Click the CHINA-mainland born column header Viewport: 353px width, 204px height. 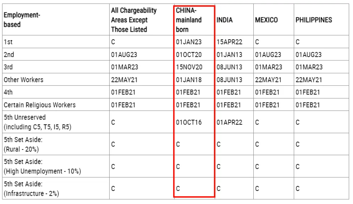(189, 20)
